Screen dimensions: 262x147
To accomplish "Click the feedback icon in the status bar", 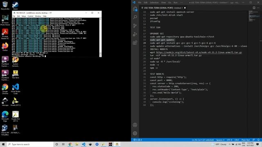I will (x=254, y=140).
